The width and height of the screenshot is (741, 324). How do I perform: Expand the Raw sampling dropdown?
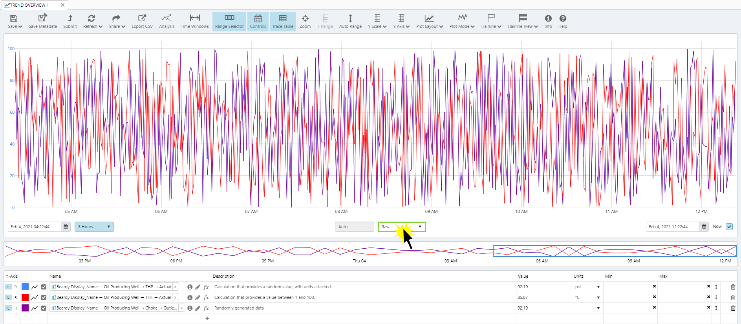tap(401, 227)
